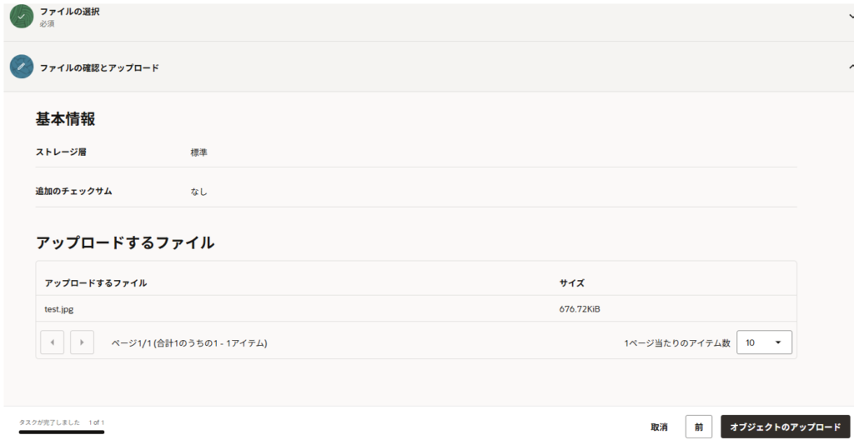Click the オブジェクトのアップロード button
Image resolution: width=854 pixels, height=445 pixels.
point(785,427)
